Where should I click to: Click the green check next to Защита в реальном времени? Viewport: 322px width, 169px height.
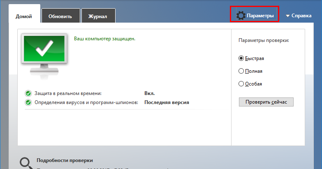(x=28, y=93)
